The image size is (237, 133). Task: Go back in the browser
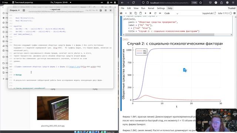click(x=122, y=3)
